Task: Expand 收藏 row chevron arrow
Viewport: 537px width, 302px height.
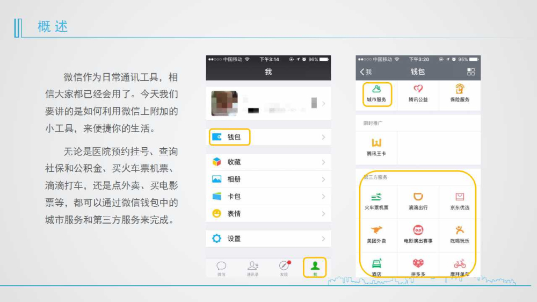Action: (x=323, y=162)
